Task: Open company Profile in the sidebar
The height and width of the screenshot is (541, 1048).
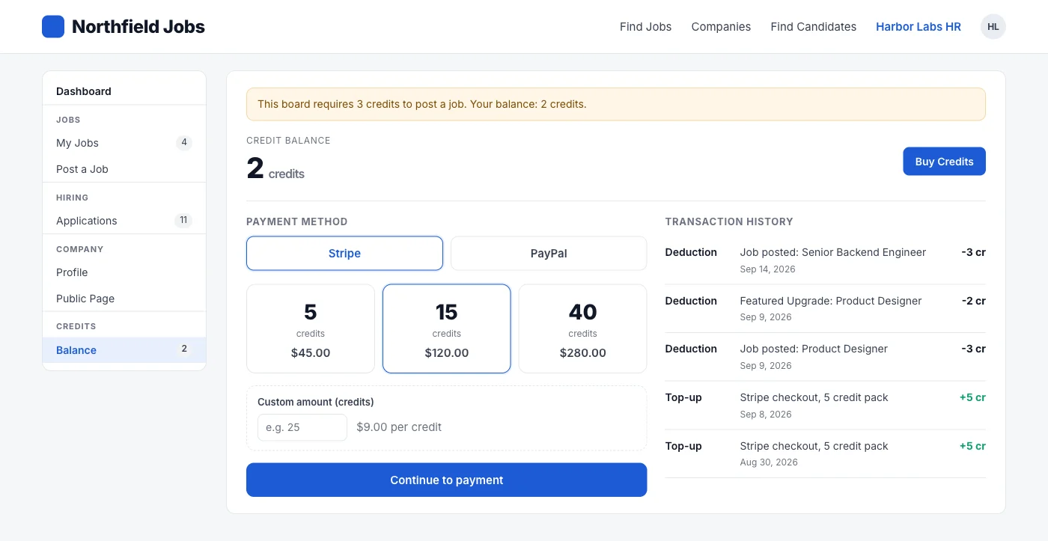Action: tap(124, 272)
